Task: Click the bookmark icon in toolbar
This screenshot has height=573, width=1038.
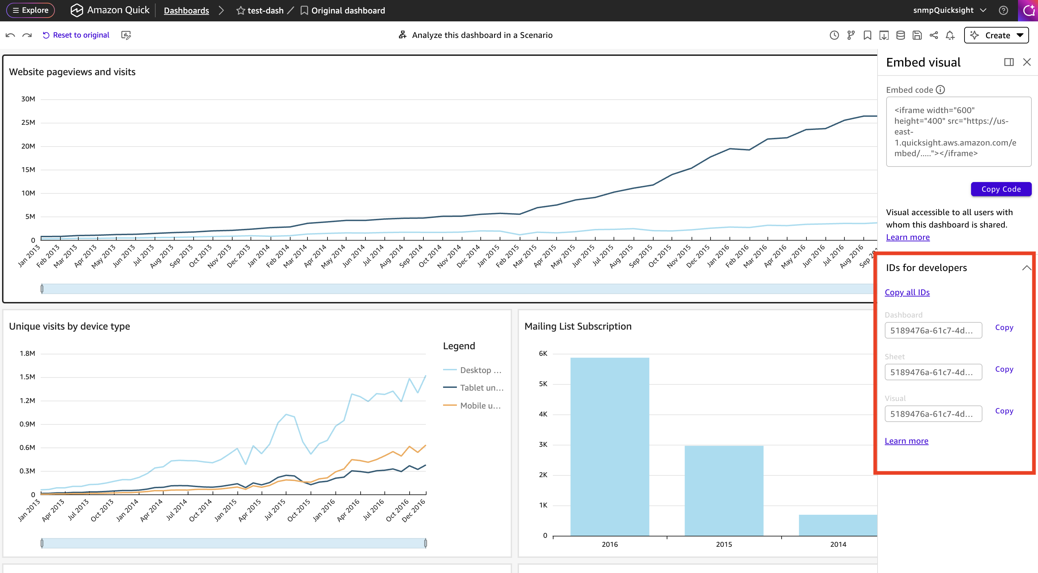Action: (x=867, y=36)
